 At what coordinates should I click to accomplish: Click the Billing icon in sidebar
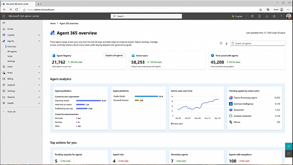click(4, 79)
